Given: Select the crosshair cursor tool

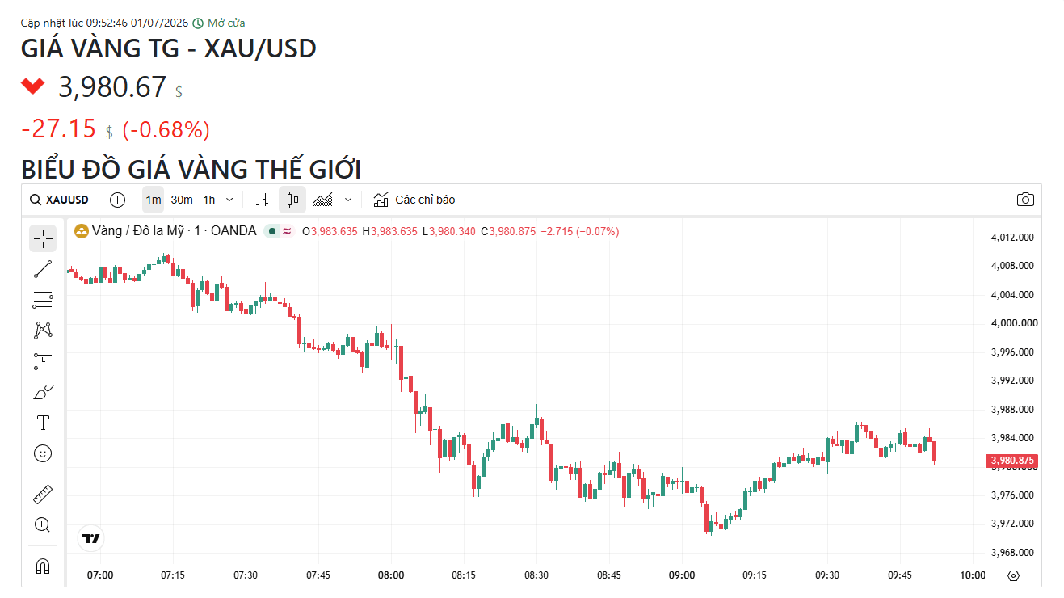Looking at the screenshot, I should [x=43, y=238].
